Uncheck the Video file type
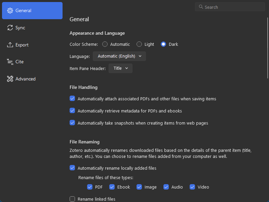This screenshot has height=202, width=269. pyautogui.click(x=192, y=187)
